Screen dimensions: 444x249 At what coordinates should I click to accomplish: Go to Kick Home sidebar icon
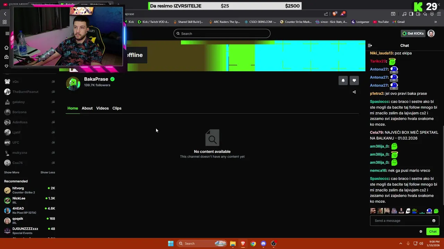[x=6, y=48]
